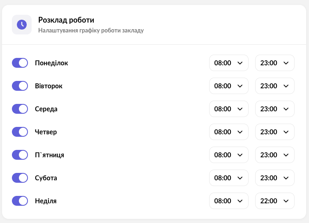
Task: Click the Розклад роботи heading
Action: click(66, 20)
